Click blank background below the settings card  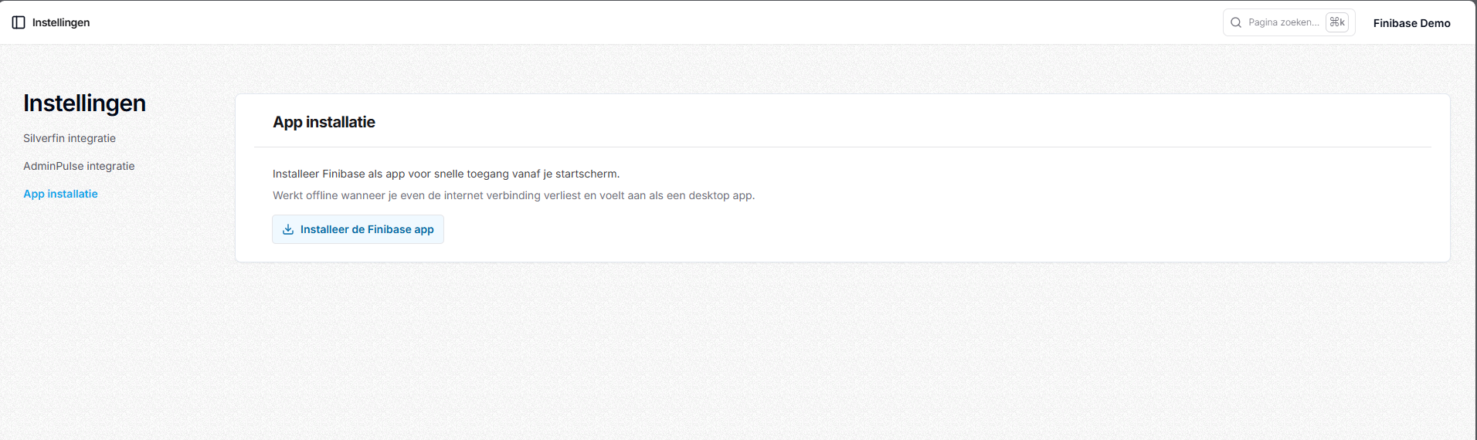[772, 355]
